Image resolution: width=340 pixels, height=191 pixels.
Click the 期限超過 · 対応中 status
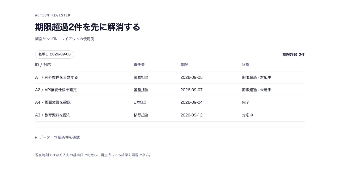pos(257,77)
